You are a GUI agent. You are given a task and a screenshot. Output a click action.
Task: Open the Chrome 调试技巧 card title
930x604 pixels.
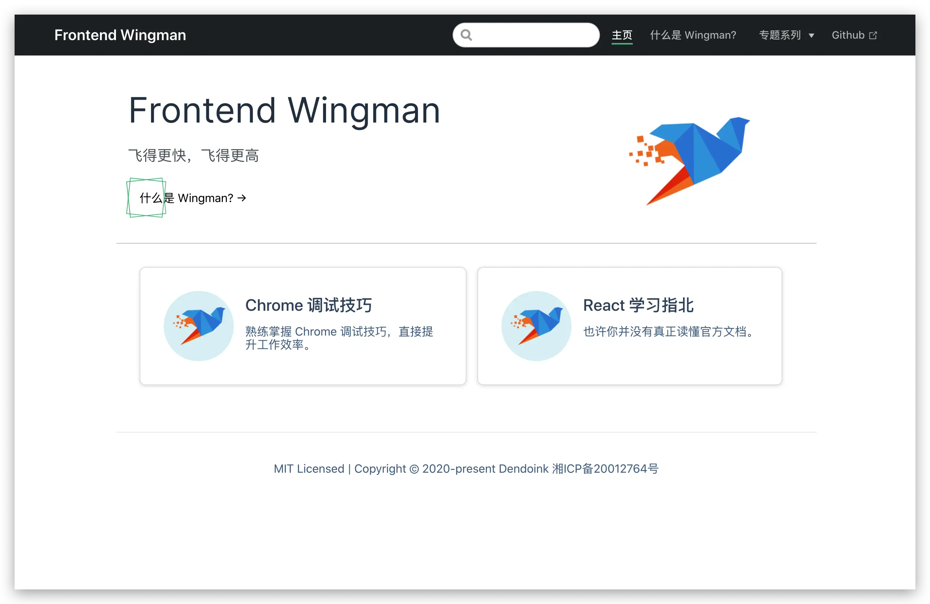coord(308,305)
